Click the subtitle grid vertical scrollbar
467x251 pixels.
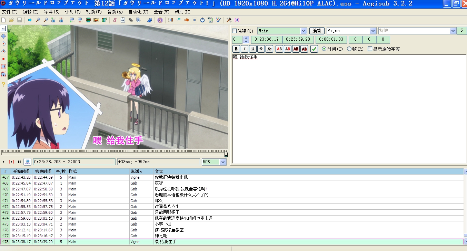[x=465, y=207]
